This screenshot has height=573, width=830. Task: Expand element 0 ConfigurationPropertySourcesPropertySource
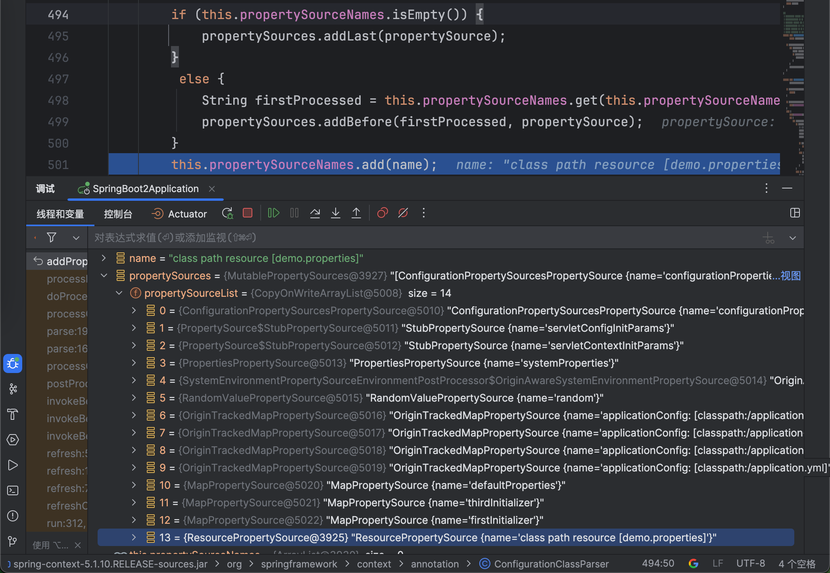point(134,311)
